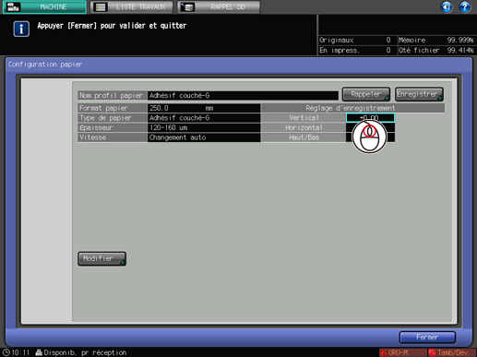The height and width of the screenshot is (357, 477).
Task: Click the Enregistrer button
Action: (419, 94)
